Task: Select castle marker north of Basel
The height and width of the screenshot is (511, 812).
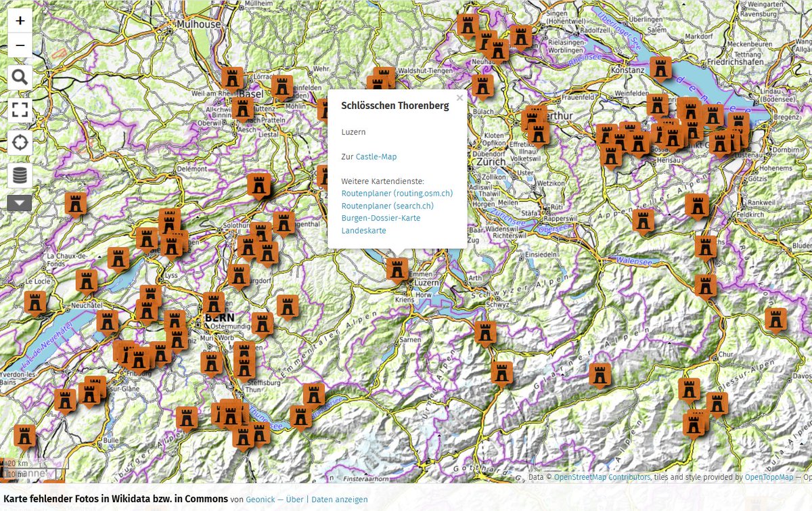Action: (232, 79)
